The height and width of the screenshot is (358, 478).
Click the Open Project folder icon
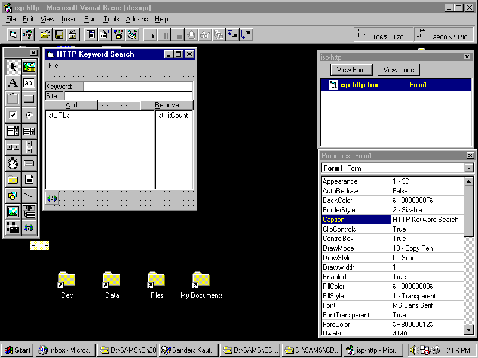45,35
